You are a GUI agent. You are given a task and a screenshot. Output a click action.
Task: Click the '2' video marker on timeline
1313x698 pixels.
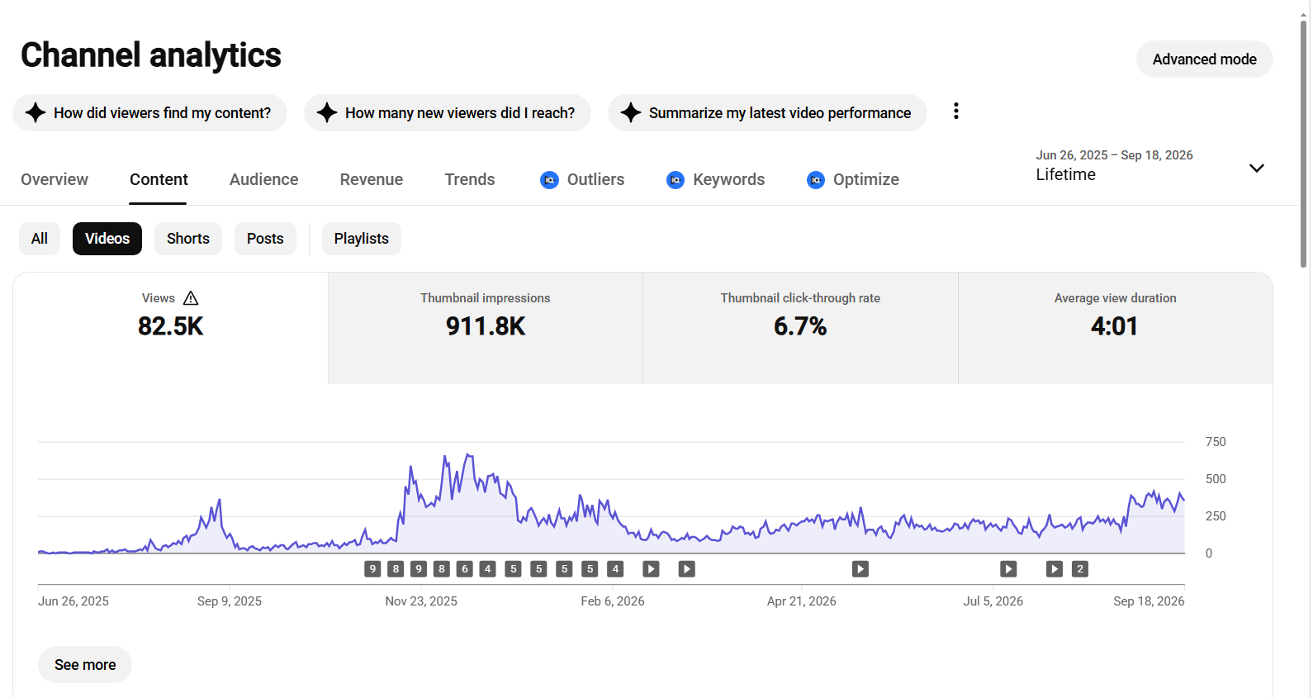pos(1080,568)
